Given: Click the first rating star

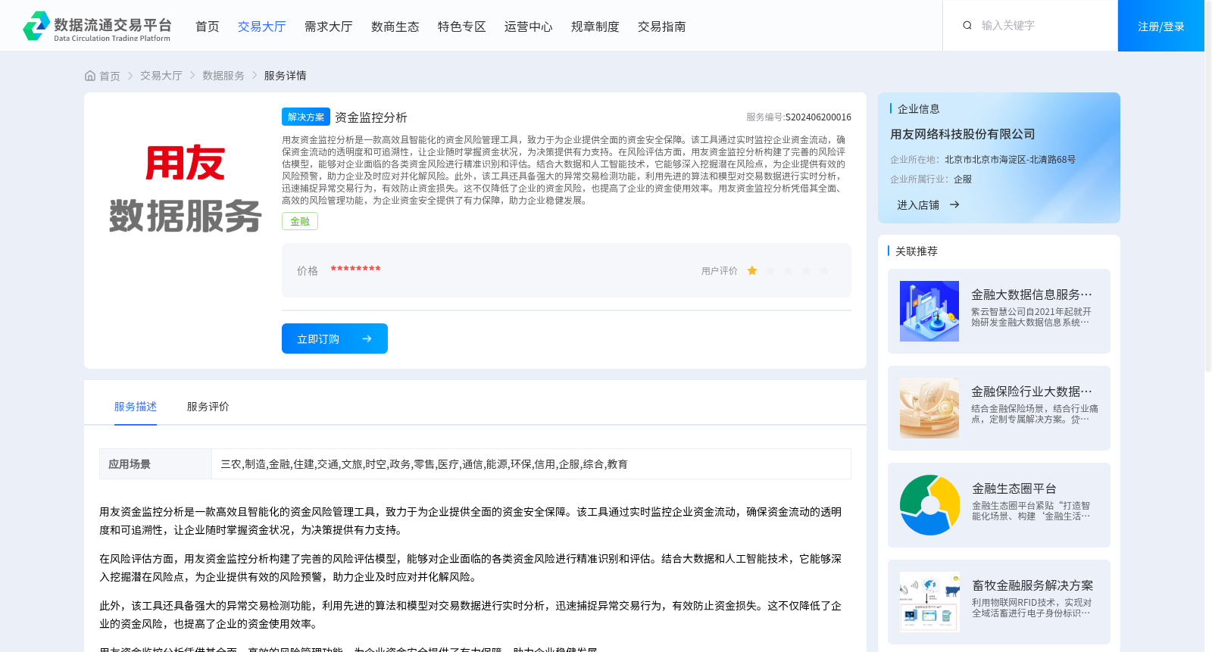Looking at the screenshot, I should pos(752,271).
